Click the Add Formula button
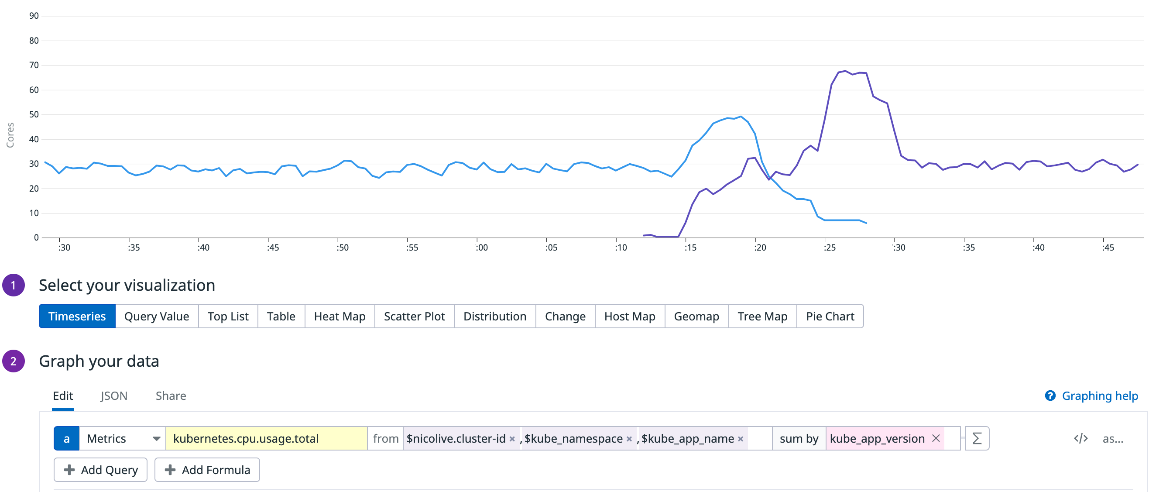The height and width of the screenshot is (492, 1149). pyautogui.click(x=207, y=469)
